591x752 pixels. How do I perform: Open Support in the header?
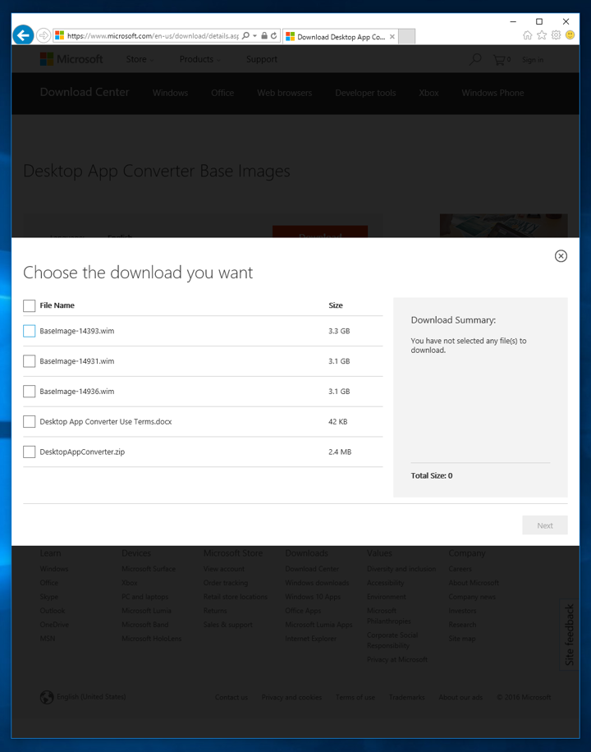coord(262,59)
